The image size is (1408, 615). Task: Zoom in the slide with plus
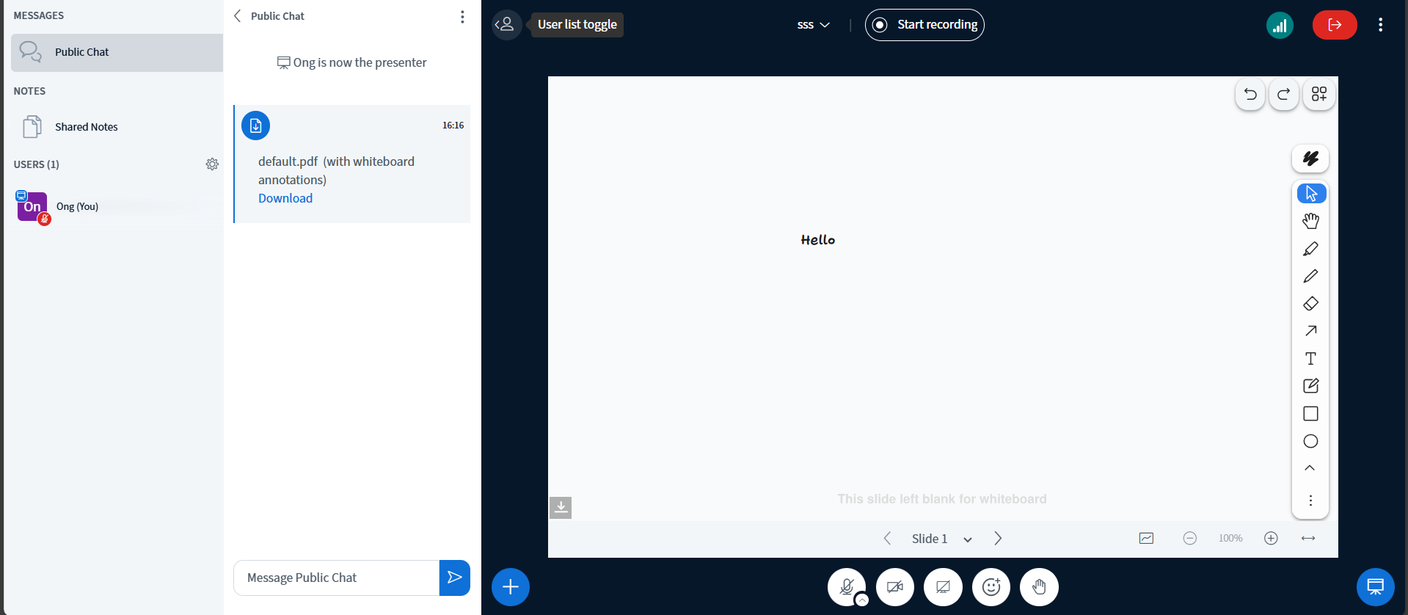point(1271,539)
